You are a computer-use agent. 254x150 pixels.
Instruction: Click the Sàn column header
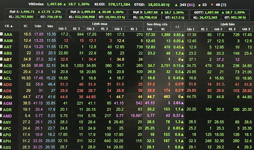50,26
